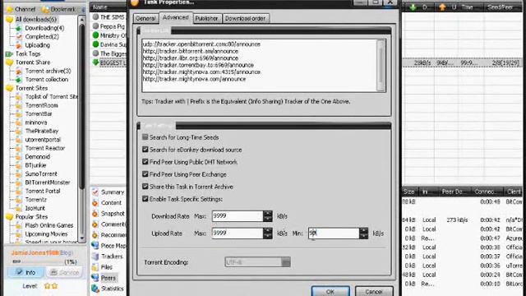
Task: Click Upload Rate Min spinner arrows
Action: click(x=363, y=234)
